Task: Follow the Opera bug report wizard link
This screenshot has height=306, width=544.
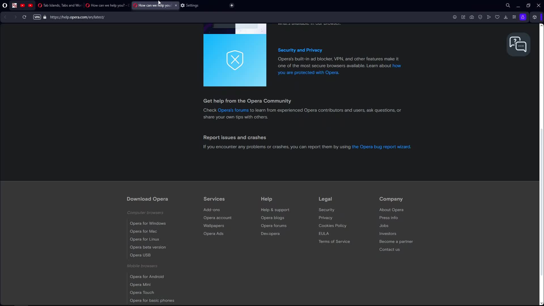Action: (381, 147)
